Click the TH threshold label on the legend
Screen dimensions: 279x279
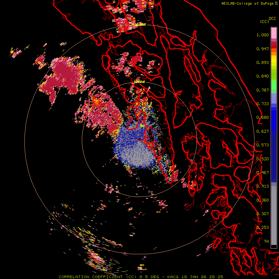pos(266,241)
